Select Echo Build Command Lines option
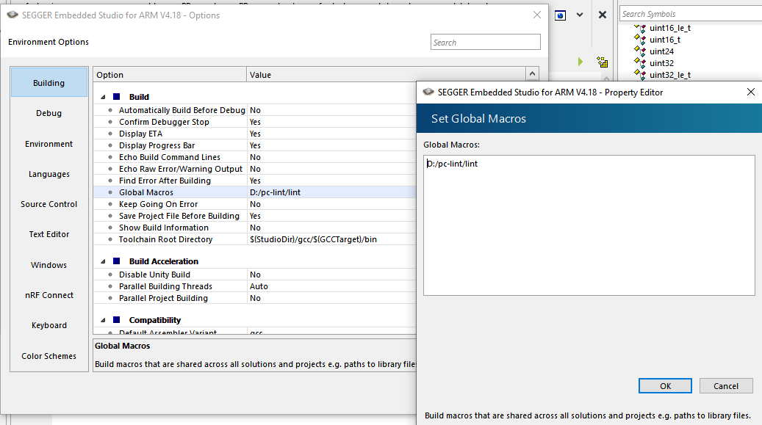This screenshot has width=762, height=425. tap(170, 157)
